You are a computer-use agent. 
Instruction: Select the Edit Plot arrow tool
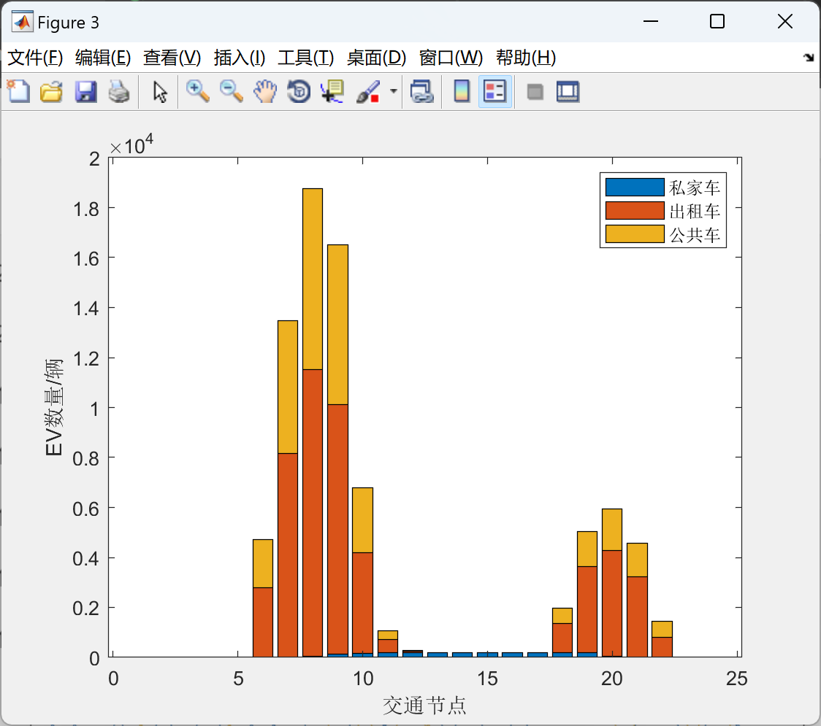pyautogui.click(x=160, y=91)
